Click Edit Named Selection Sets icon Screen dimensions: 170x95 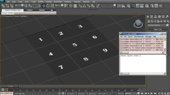[98, 6]
